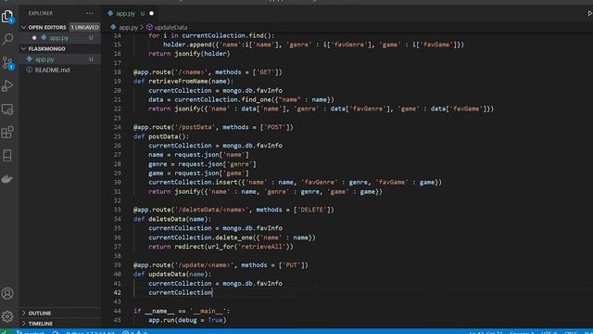This screenshot has width=593, height=334.
Task: Open the Remote Explorer view
Action: [7, 109]
